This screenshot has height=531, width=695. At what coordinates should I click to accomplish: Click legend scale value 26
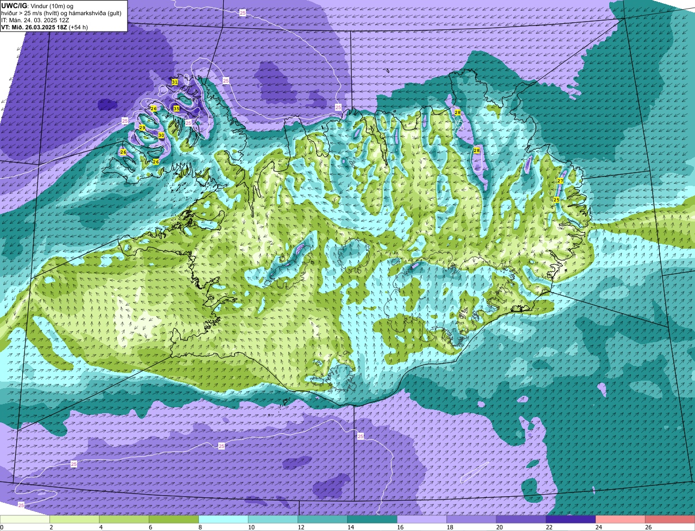pos(648,527)
